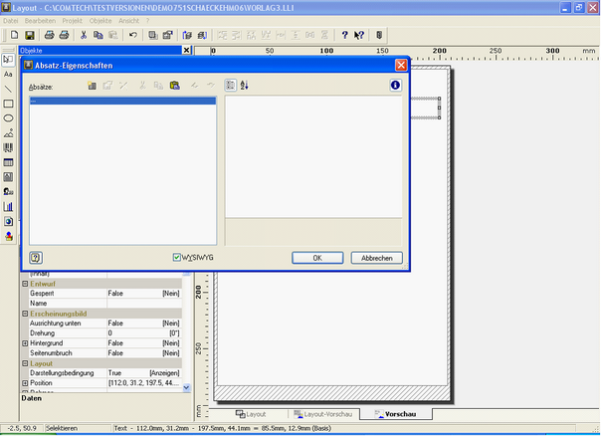This screenshot has height=436, width=601.
Task: Click the Cut scissors icon in main toolbar
Action: (84, 35)
